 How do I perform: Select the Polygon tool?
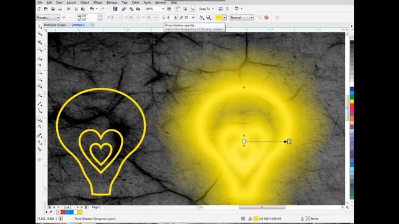(x=40, y=86)
